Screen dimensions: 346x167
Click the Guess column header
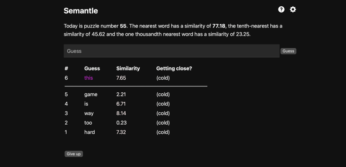pos(92,68)
